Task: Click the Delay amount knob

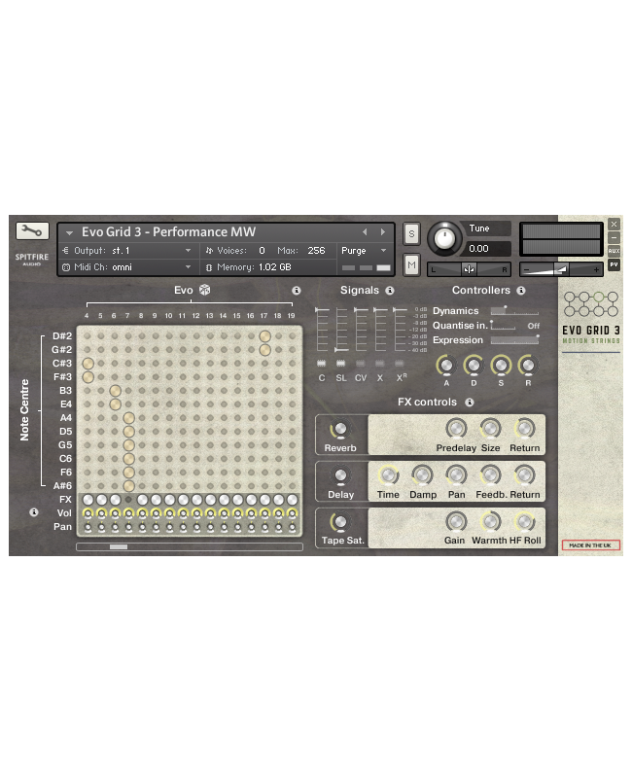Action: pyautogui.click(x=340, y=475)
